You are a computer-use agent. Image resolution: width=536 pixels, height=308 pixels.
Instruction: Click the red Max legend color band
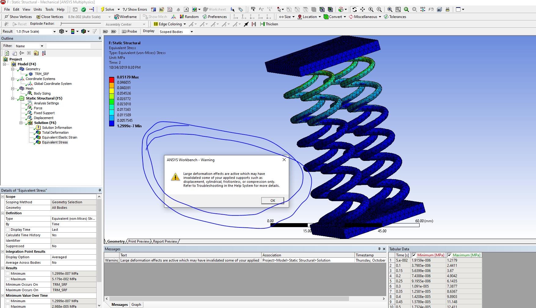[x=112, y=80]
